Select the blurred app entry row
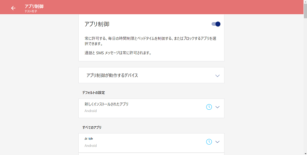Screen dimensions: 307x155 151,143
